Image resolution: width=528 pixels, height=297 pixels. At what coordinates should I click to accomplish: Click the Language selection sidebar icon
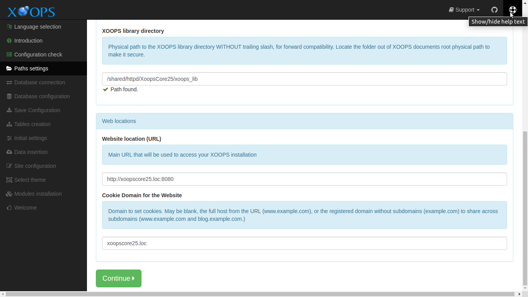coord(9,27)
